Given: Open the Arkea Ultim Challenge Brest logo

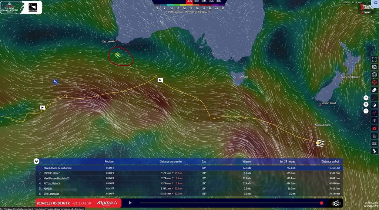Looking at the screenshot, I should tap(10, 7).
